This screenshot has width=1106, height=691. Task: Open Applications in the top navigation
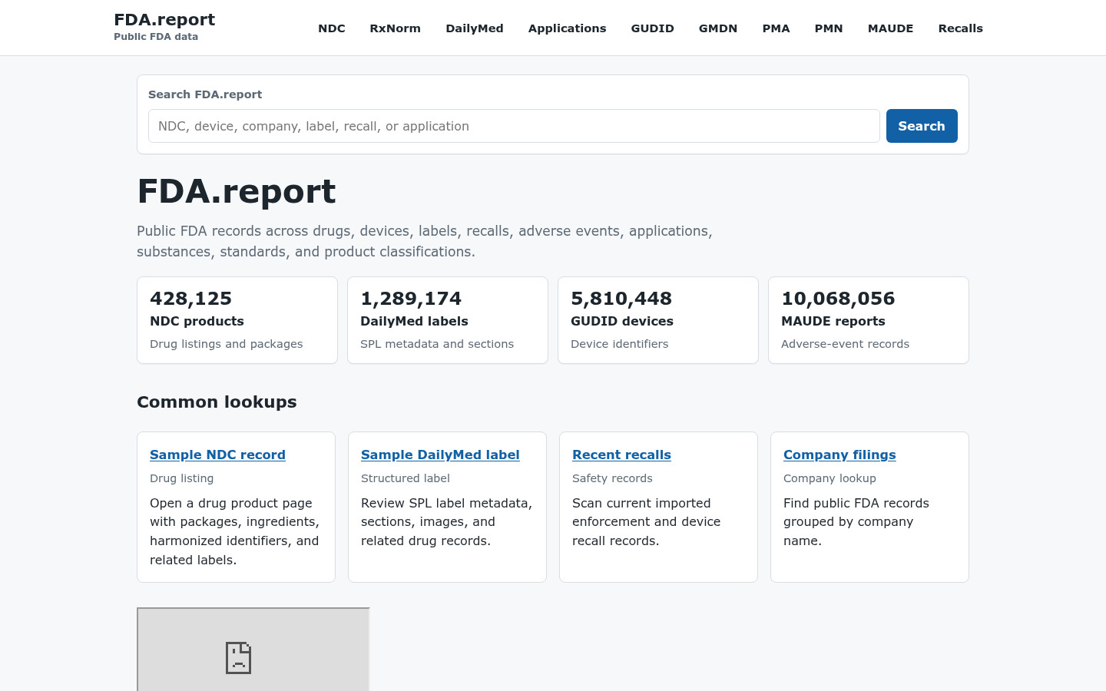click(567, 28)
